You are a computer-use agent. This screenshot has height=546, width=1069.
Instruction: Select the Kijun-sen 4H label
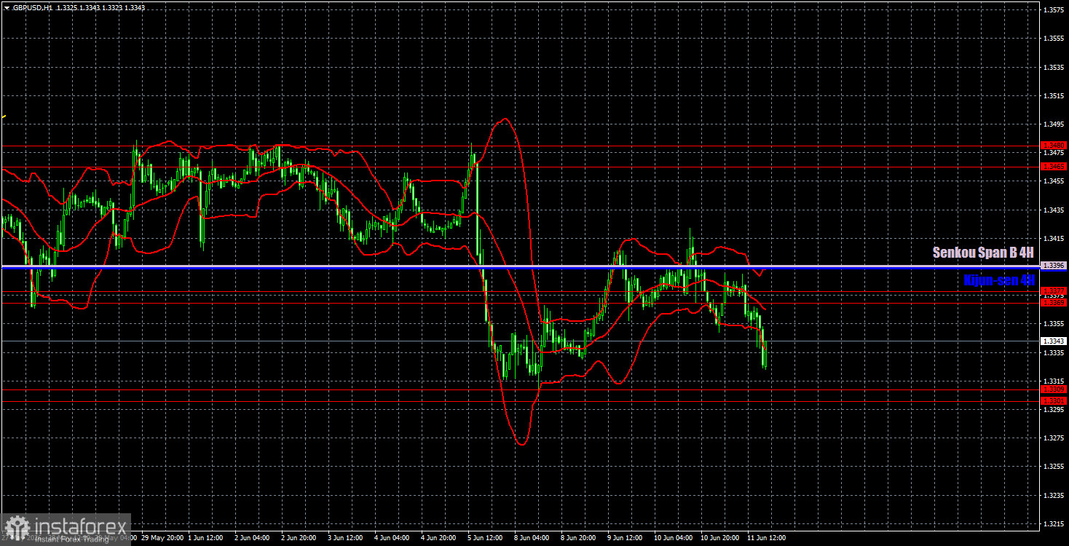[998, 280]
